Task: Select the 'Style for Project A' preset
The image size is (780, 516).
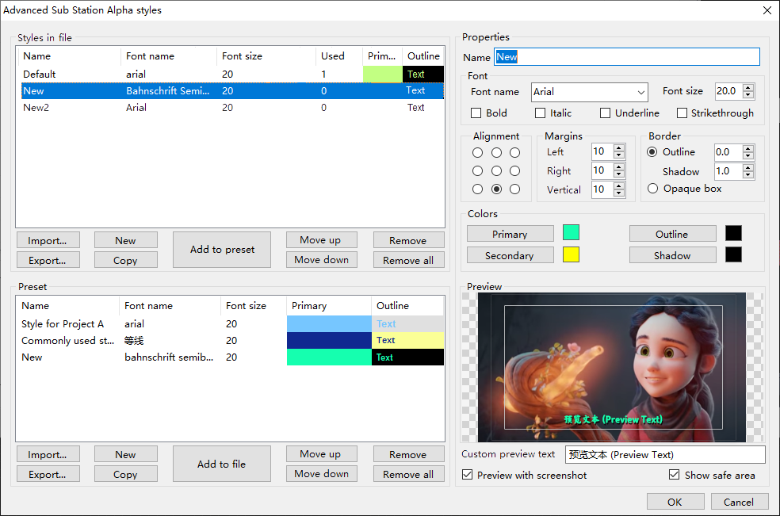Action: pos(231,324)
